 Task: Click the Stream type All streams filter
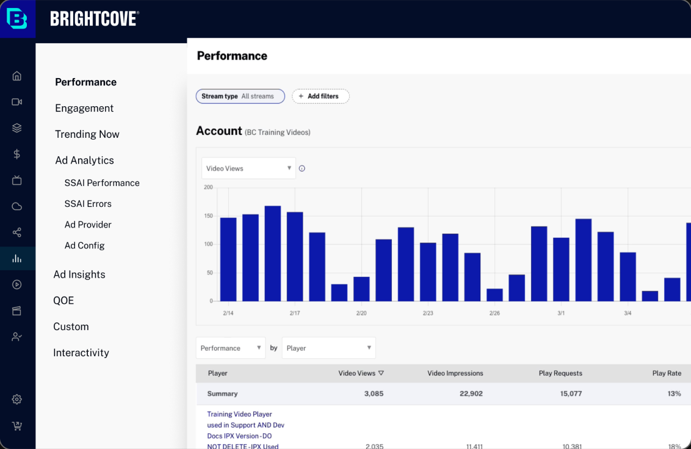pos(240,96)
